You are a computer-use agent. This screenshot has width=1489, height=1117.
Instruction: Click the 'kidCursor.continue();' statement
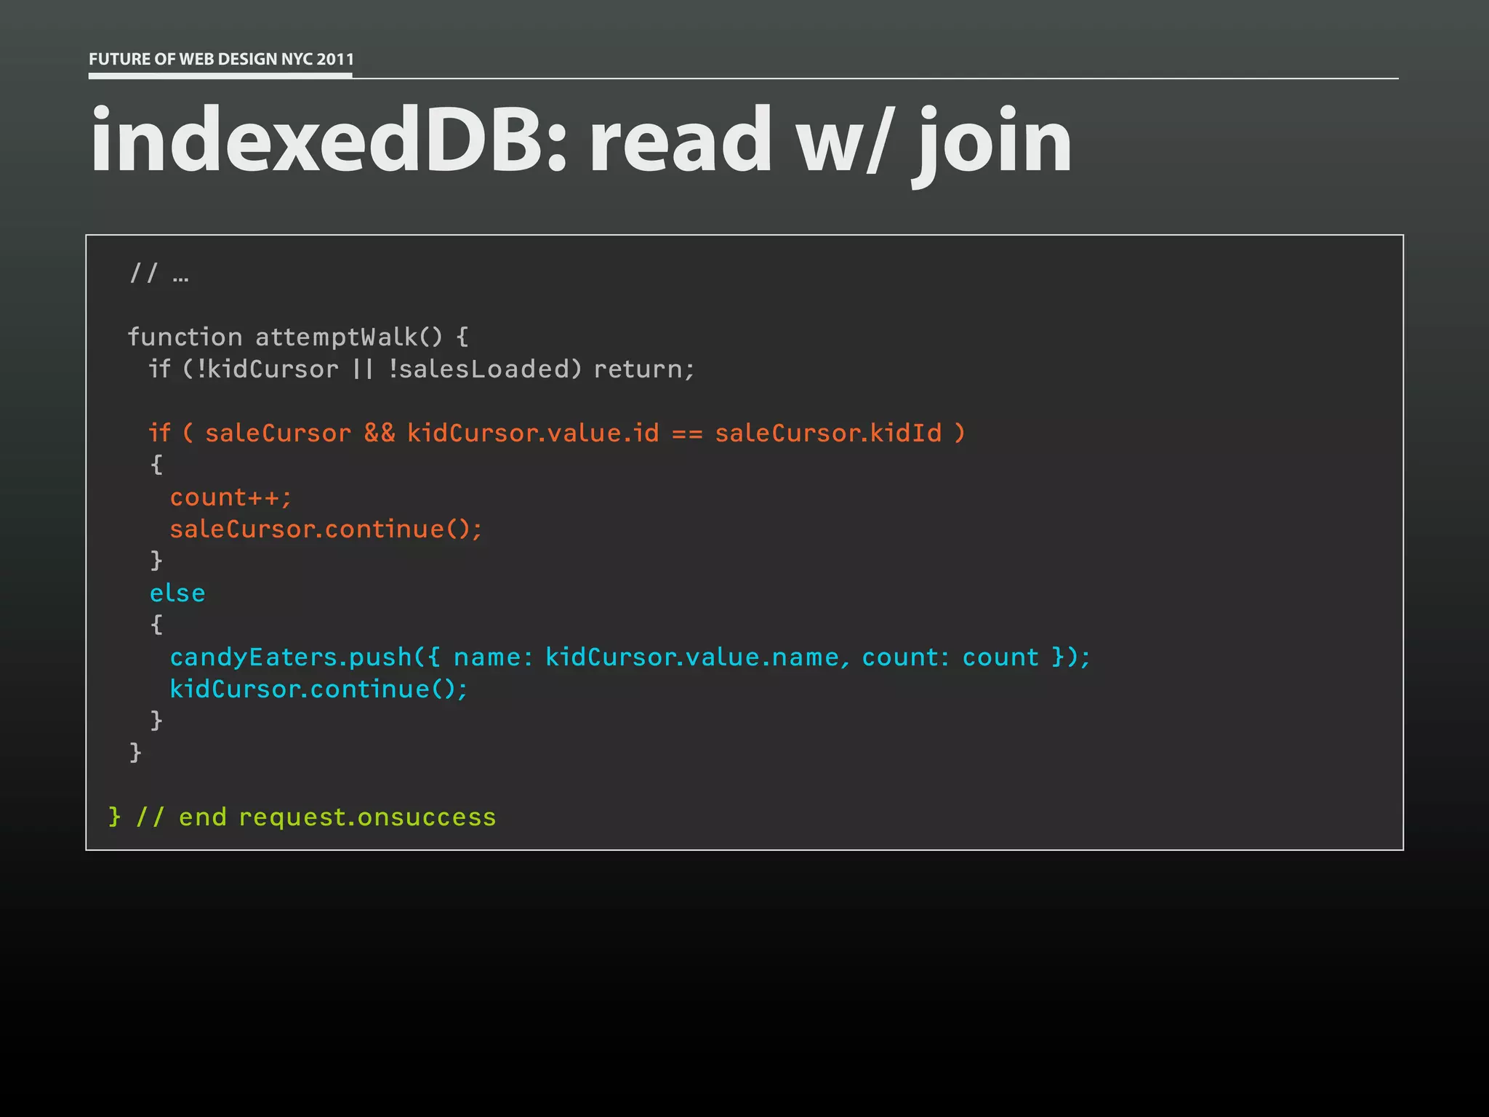point(318,689)
